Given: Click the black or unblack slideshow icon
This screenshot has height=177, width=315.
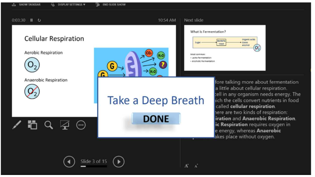Looking at the screenshot, I should (x=65, y=125).
